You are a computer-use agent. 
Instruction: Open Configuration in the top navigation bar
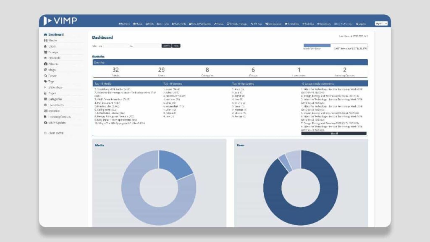tap(273, 24)
